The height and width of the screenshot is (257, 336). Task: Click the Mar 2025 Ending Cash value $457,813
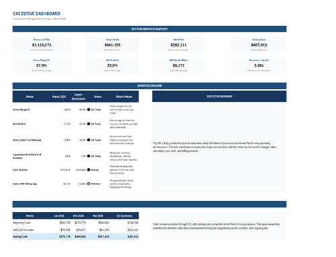click(103, 237)
